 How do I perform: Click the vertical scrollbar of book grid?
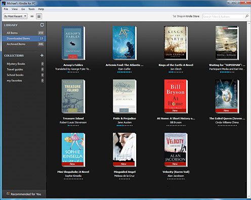(248, 110)
